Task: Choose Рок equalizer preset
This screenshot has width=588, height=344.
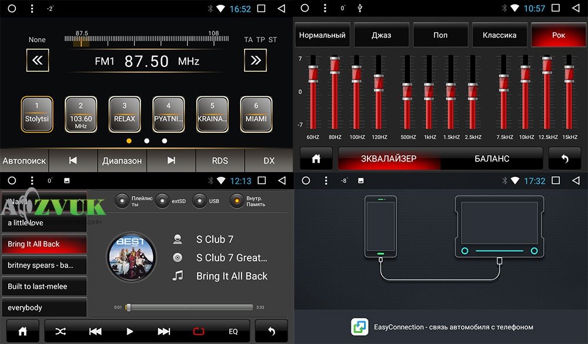Action: [x=559, y=35]
